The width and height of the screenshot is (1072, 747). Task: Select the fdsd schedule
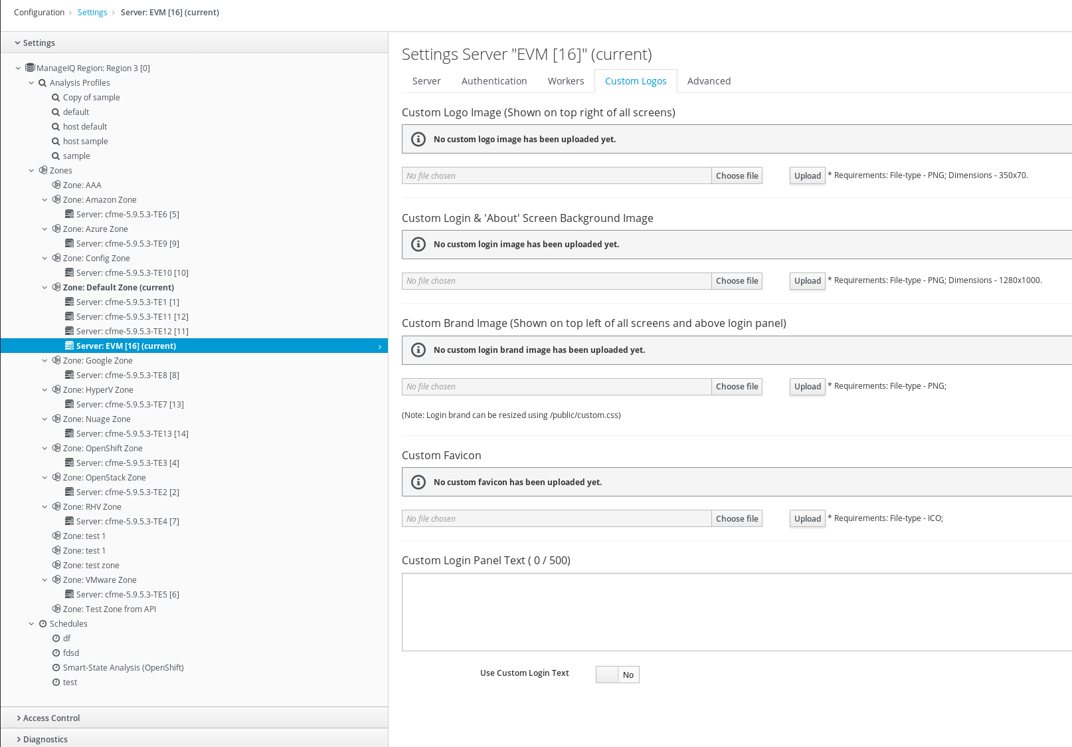[71, 653]
